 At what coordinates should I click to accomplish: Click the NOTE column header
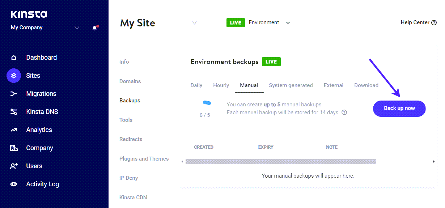coord(332,147)
